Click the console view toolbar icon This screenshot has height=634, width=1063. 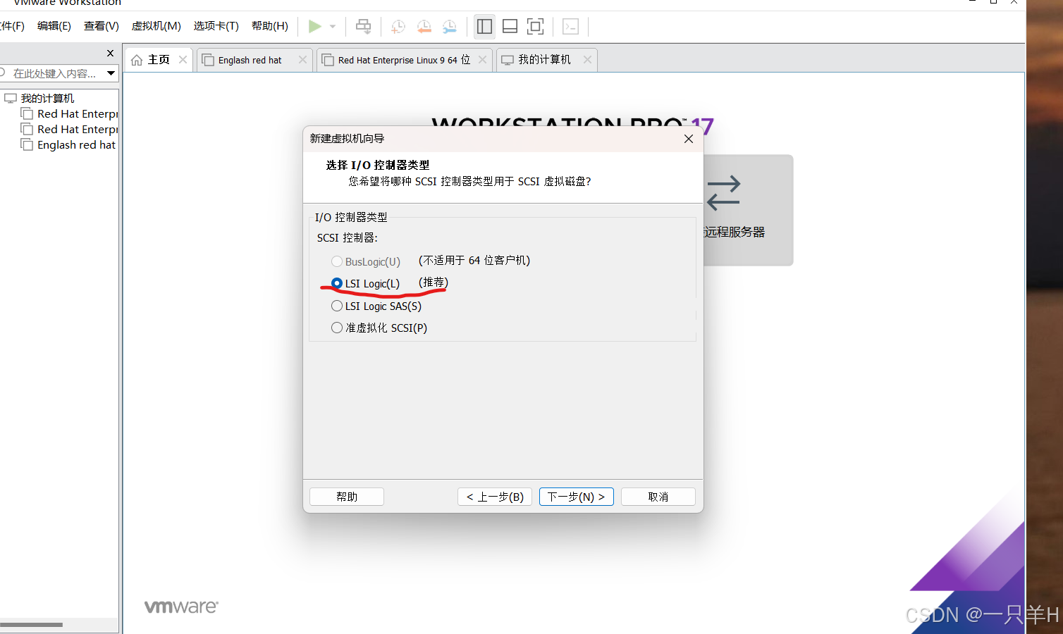pyautogui.click(x=570, y=27)
